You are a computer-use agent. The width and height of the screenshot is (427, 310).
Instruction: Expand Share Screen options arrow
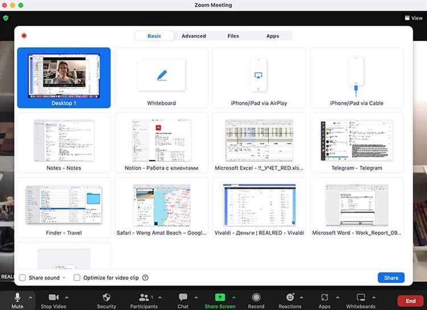[233, 298]
